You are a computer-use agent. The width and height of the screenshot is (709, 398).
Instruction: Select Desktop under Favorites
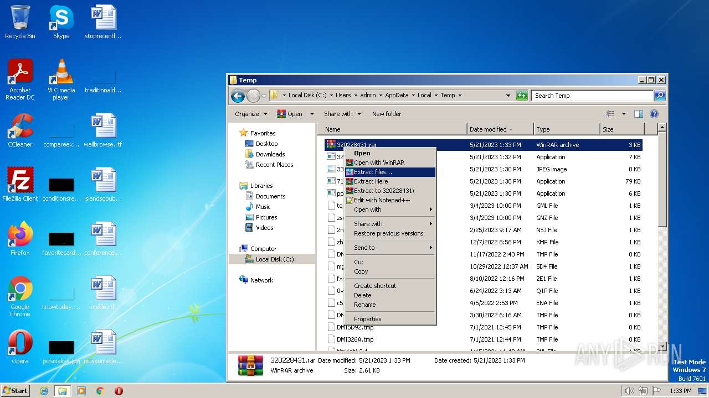pos(266,144)
